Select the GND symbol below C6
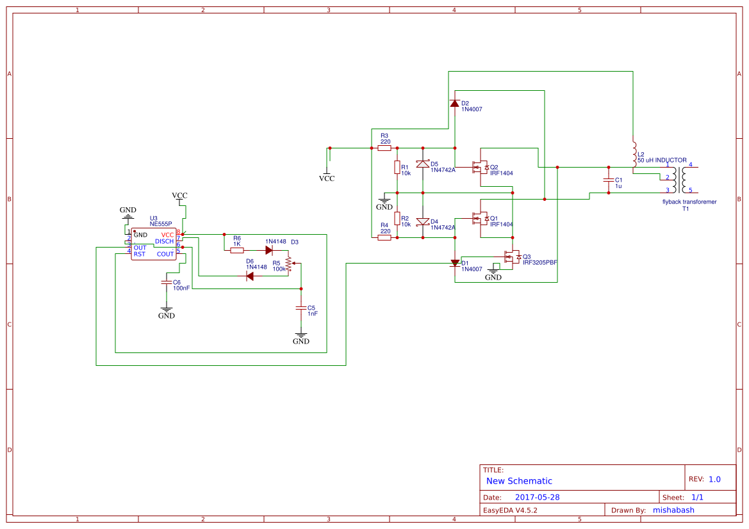 tap(167, 312)
